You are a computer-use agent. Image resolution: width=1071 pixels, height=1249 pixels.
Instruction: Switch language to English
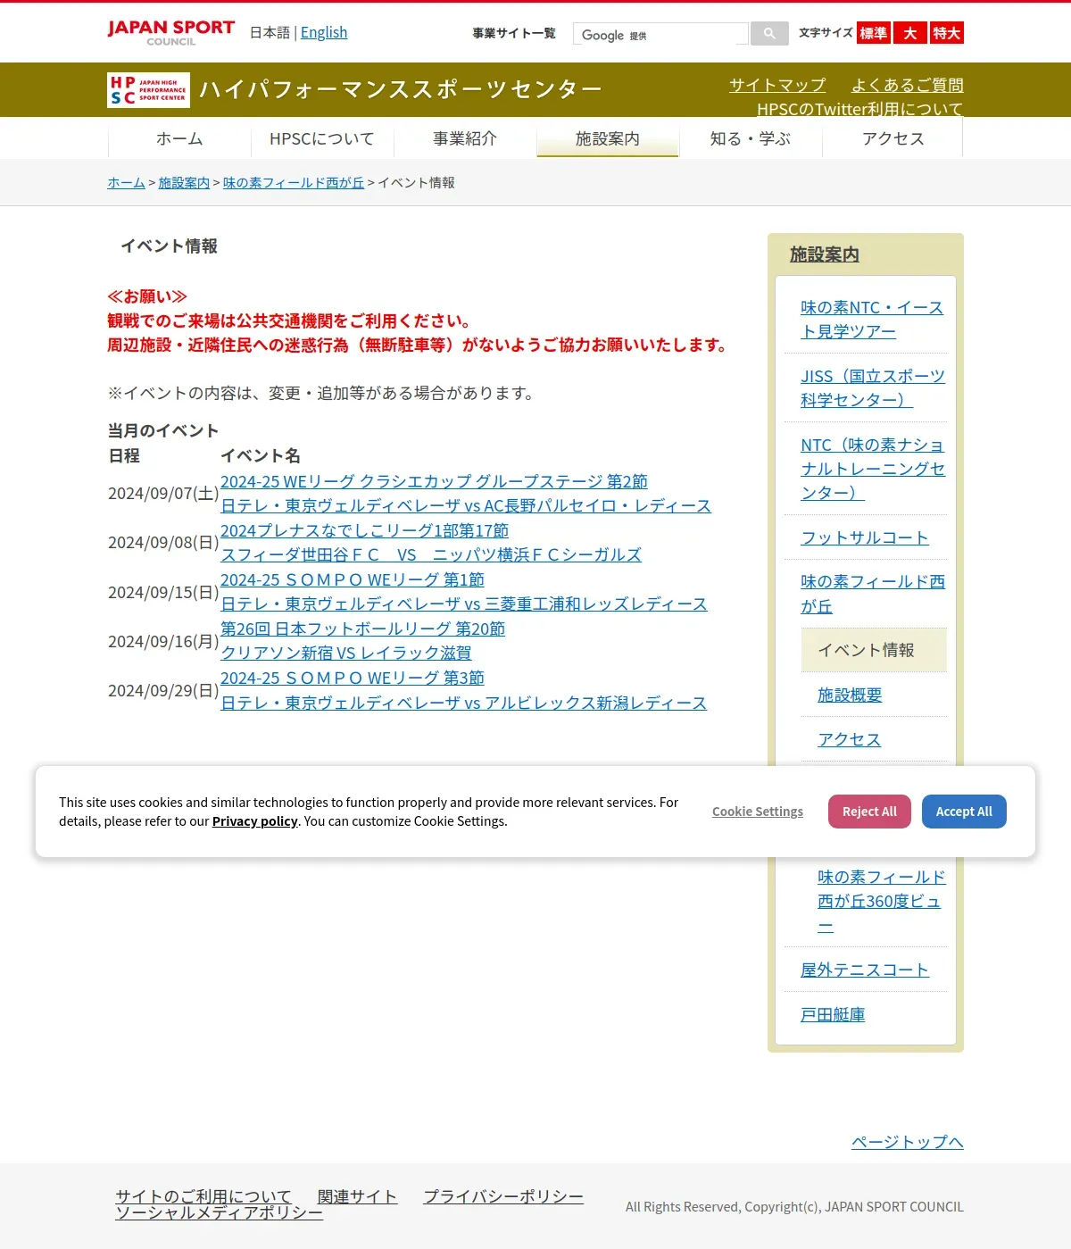click(324, 33)
